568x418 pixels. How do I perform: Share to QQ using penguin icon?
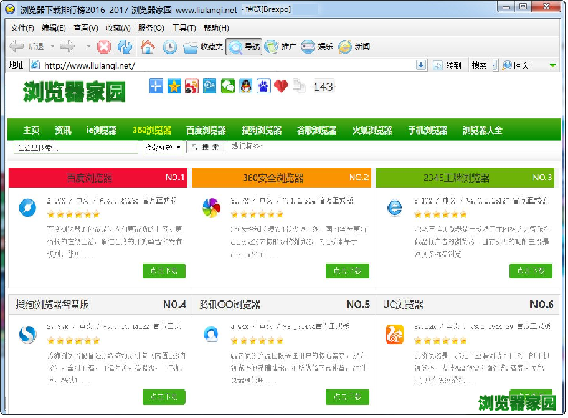click(246, 87)
